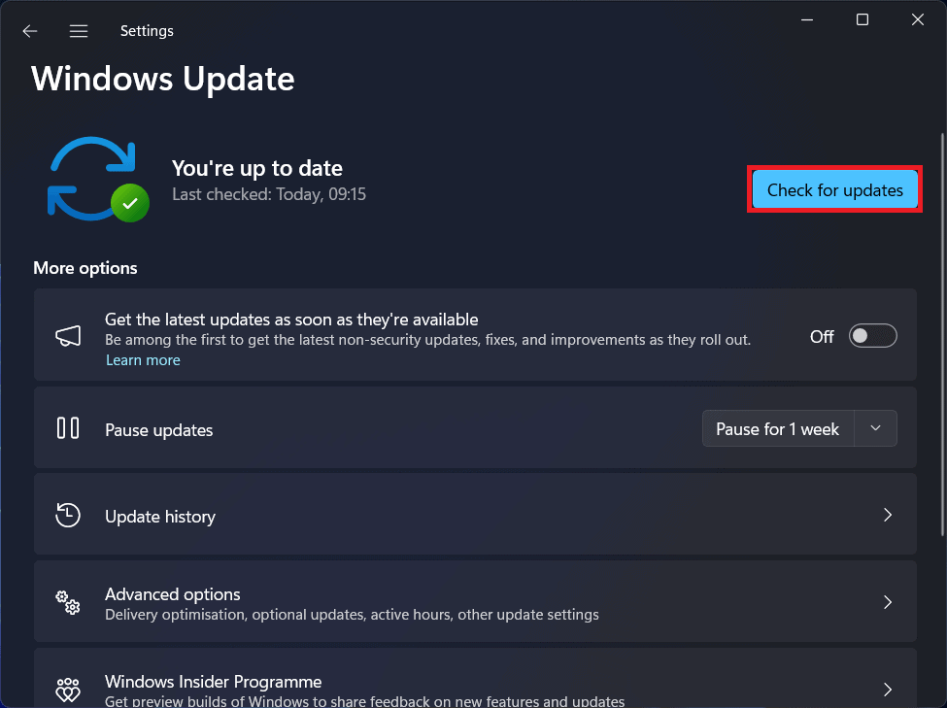Click the Windows Insider Programme people icon
The width and height of the screenshot is (947, 708).
tap(68, 690)
